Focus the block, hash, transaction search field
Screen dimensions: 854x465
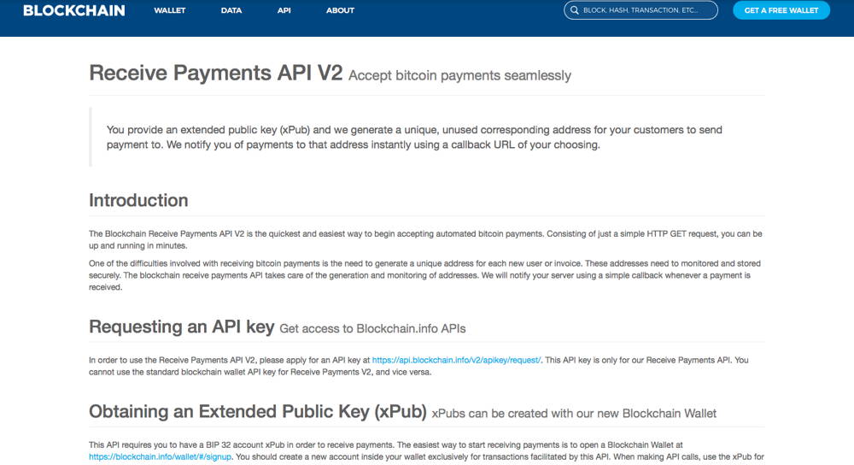[640, 10]
